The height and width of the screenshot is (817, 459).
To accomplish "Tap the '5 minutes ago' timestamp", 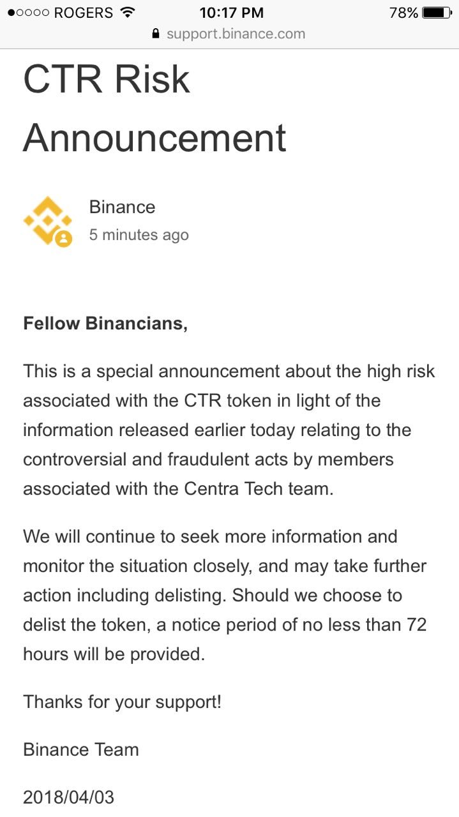I will (x=139, y=235).
